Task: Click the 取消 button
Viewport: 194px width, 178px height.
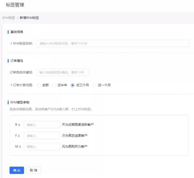Action: click(x=34, y=170)
